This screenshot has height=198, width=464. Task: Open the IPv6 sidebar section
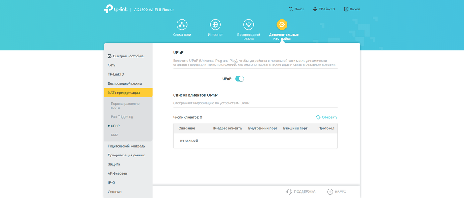point(128,182)
